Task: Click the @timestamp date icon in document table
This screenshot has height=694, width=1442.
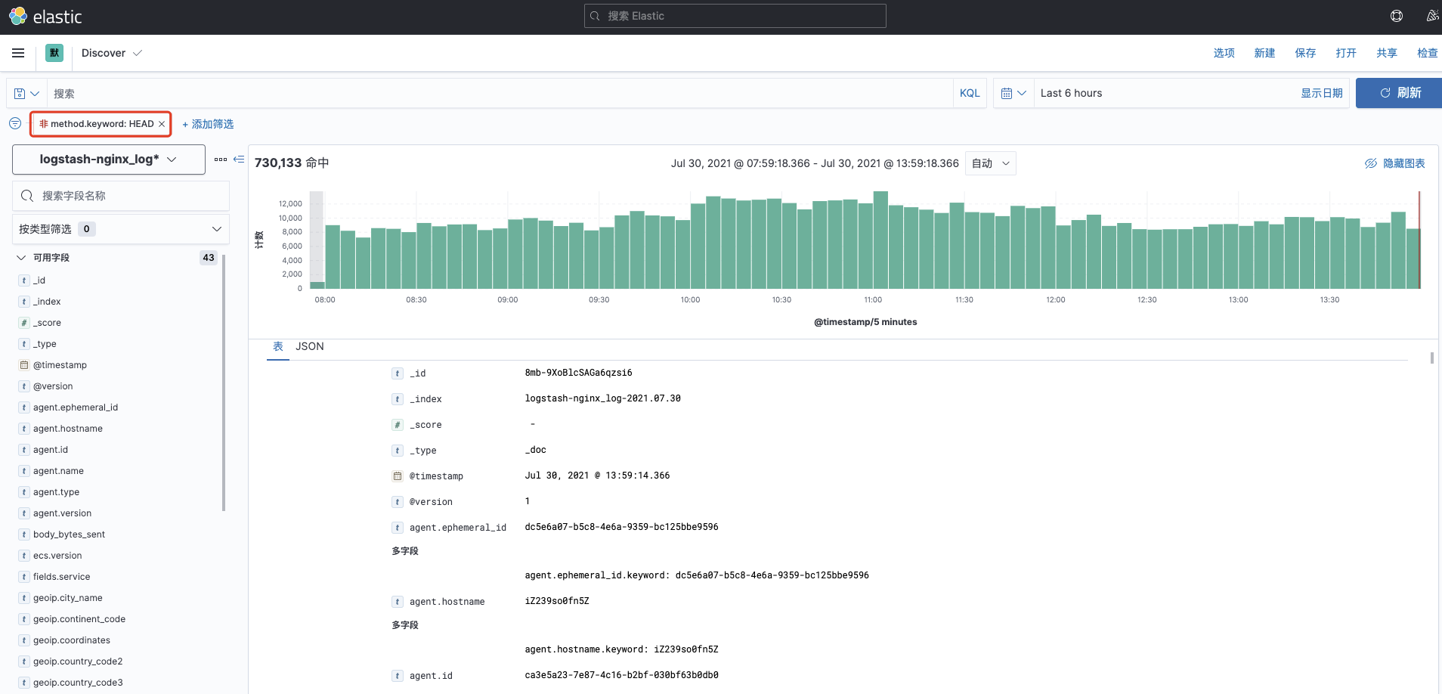Action: click(398, 476)
